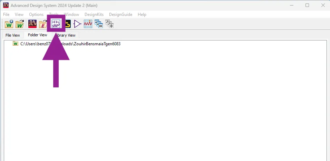Open the Window menu
This screenshot has width=330, height=161.
click(71, 15)
